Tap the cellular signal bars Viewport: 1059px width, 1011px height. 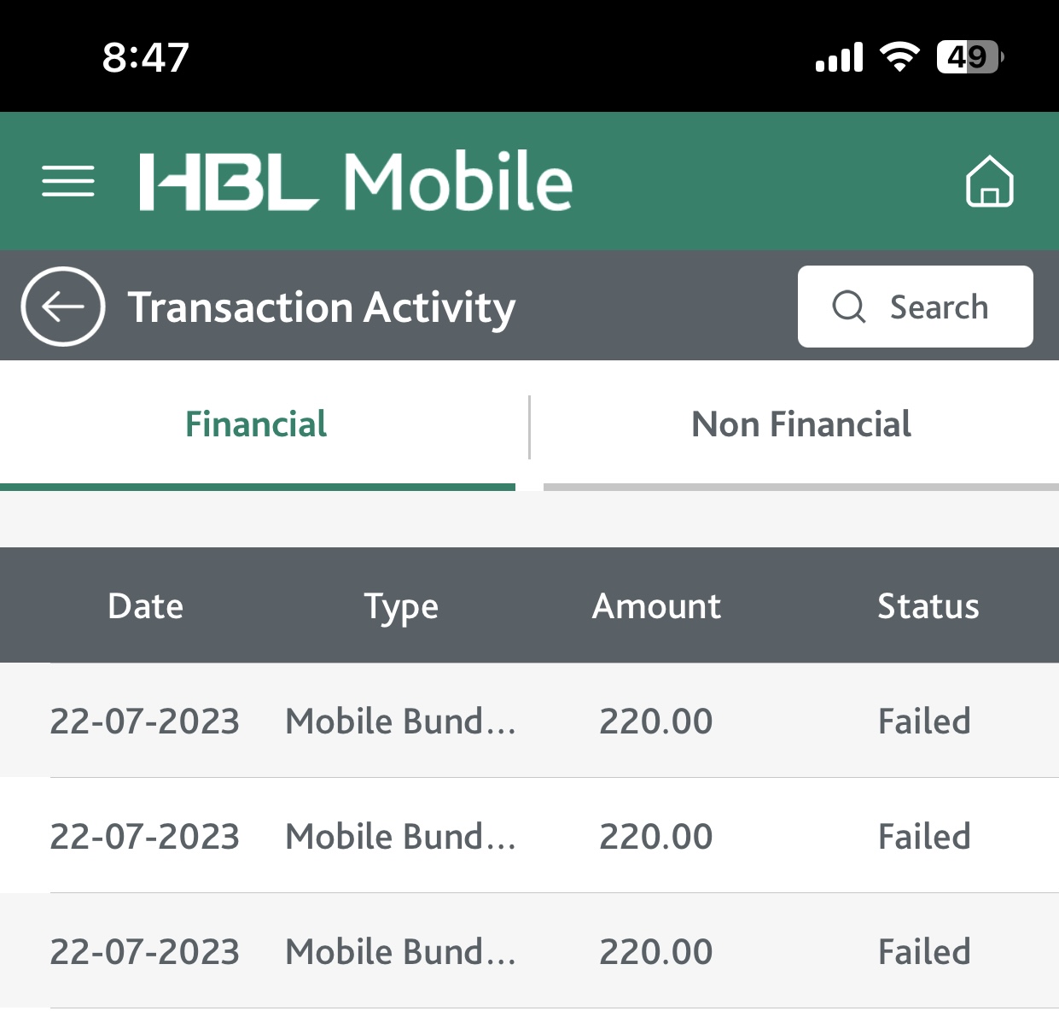coord(839,57)
